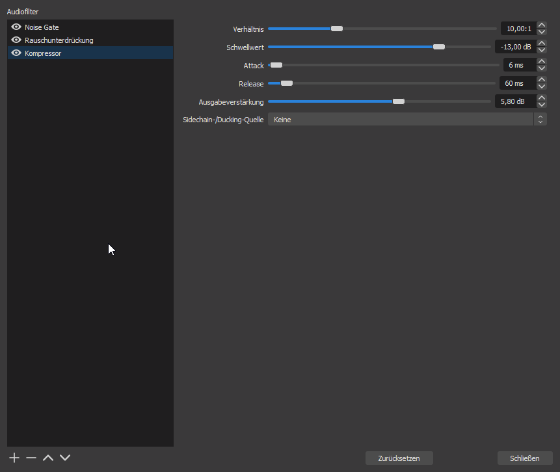
Task: Move selected filter down with arrow icon
Action: pos(65,458)
